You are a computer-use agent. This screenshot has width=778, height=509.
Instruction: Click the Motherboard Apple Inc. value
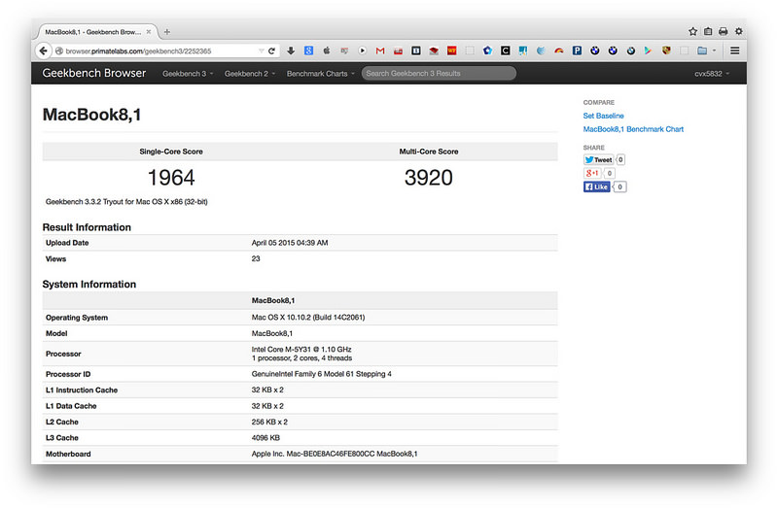click(x=335, y=454)
